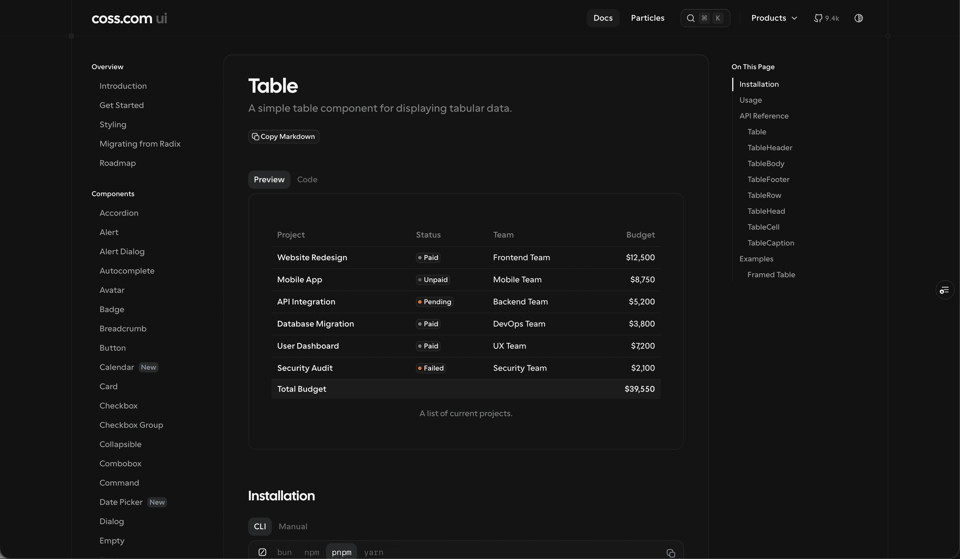Open the floating settings slider icon
960x559 pixels.
coord(944,290)
